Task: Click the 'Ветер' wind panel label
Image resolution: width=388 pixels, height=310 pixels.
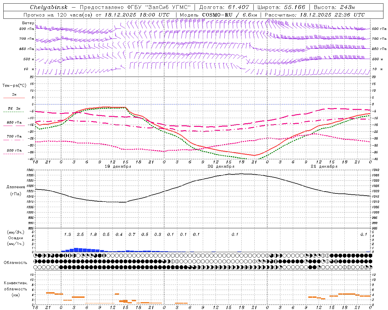Action: pos(28,23)
